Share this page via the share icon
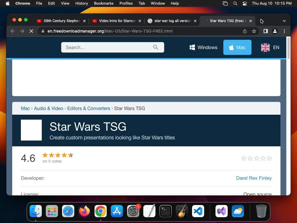Image resolution: width=297 pixels, height=223 pixels. [x=245, y=31]
